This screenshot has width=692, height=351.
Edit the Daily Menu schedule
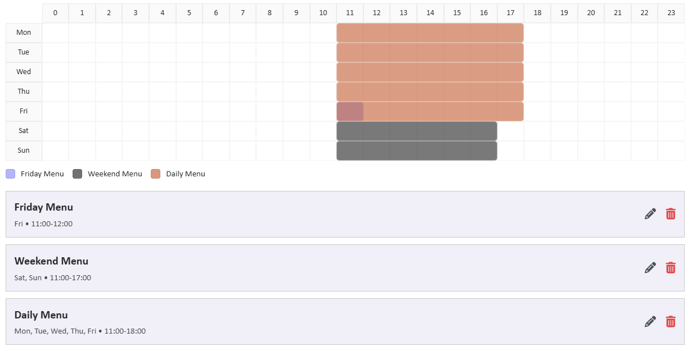tap(650, 322)
